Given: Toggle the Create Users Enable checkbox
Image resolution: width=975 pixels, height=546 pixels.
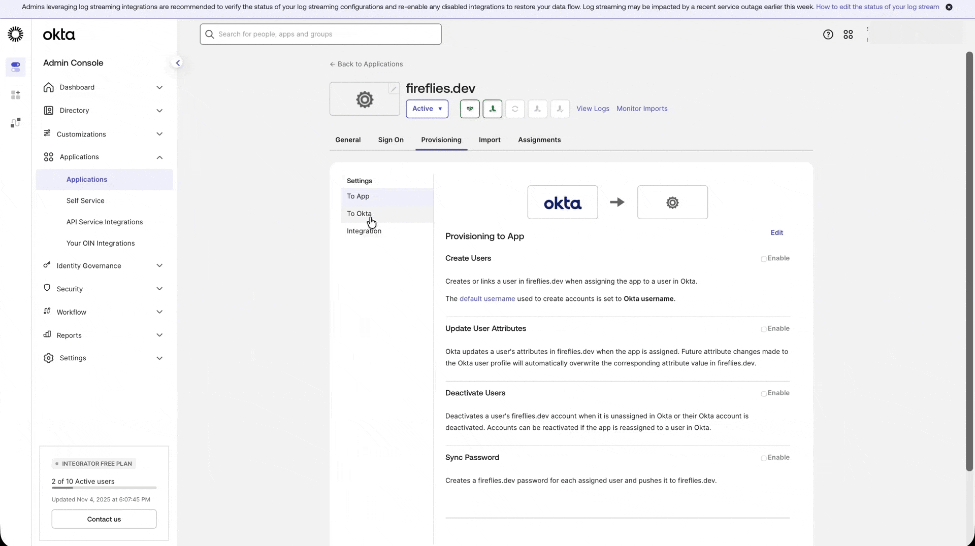Looking at the screenshot, I should click(x=763, y=259).
